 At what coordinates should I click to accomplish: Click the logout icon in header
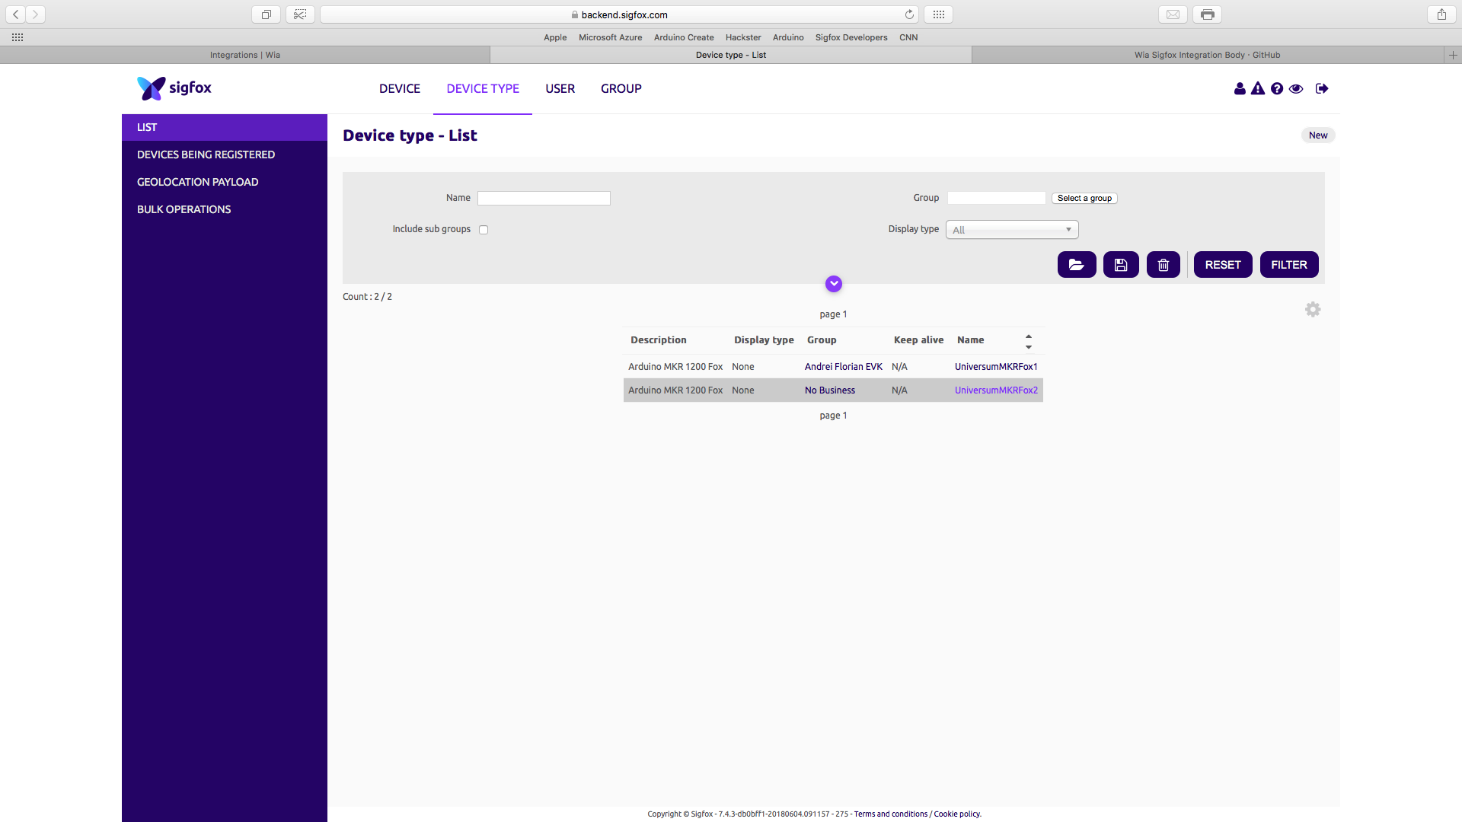click(1322, 89)
